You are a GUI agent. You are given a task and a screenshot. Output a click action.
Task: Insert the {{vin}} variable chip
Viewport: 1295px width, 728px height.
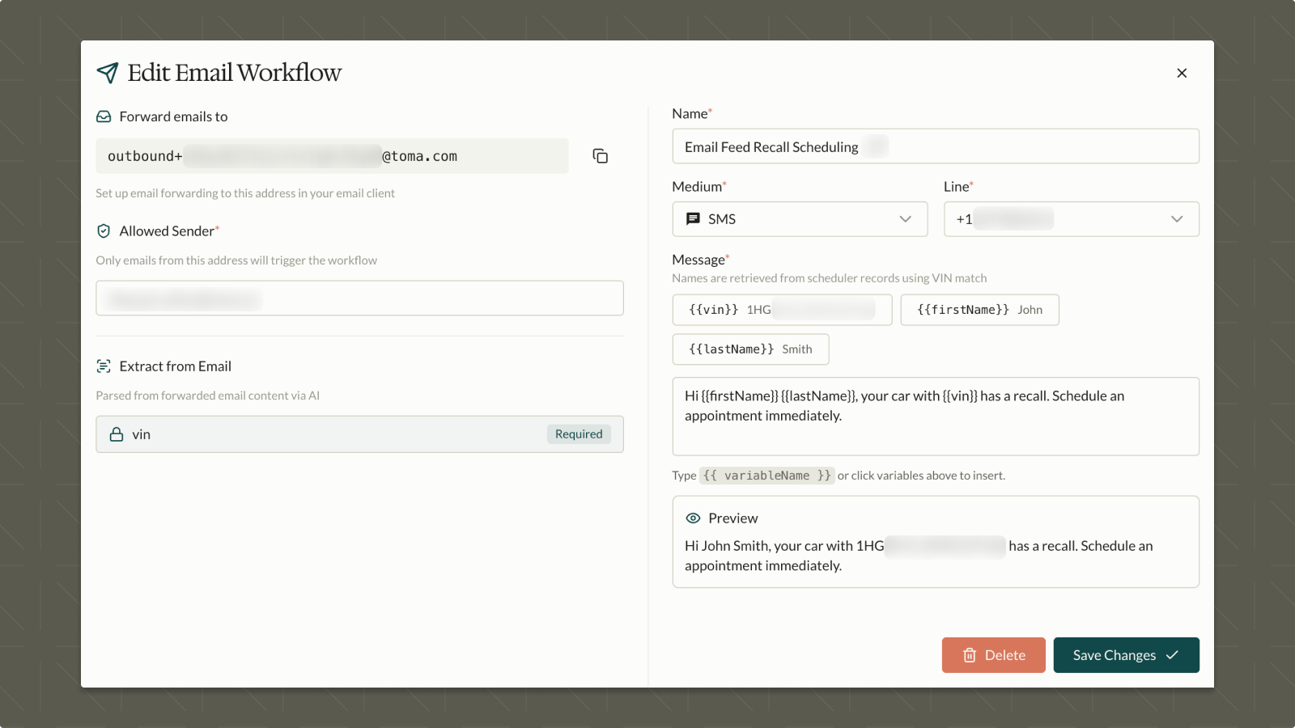[x=781, y=310]
